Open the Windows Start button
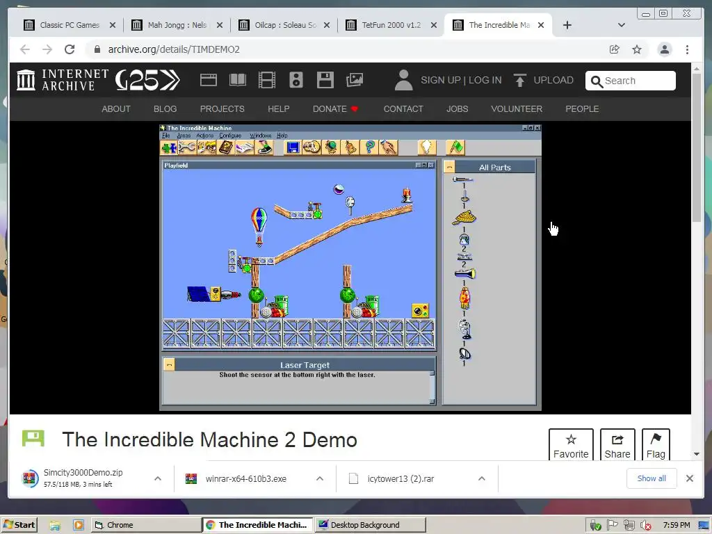 19,525
